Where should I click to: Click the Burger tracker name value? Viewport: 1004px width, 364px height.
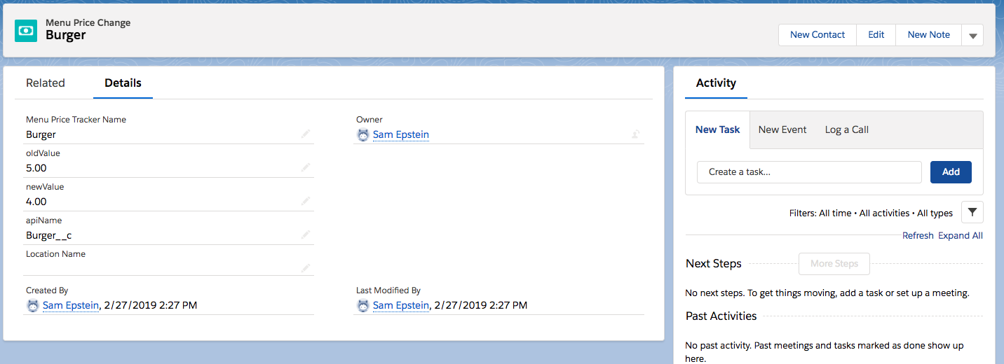click(41, 134)
